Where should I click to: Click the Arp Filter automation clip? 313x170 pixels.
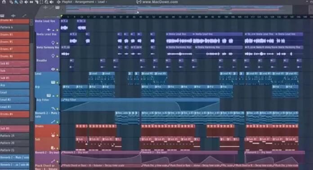(x=140, y=105)
